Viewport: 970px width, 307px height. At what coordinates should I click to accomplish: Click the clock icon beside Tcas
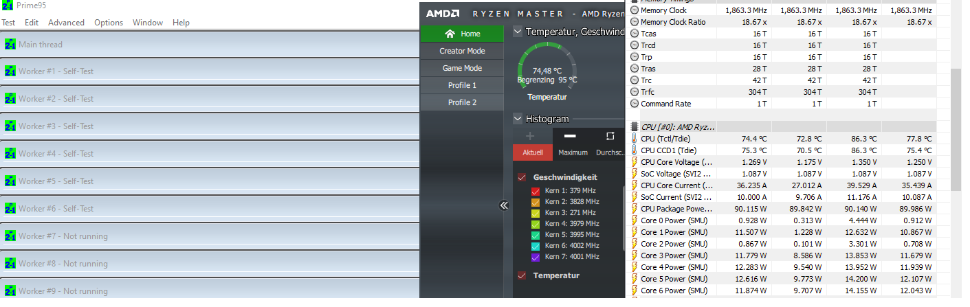[x=635, y=34]
